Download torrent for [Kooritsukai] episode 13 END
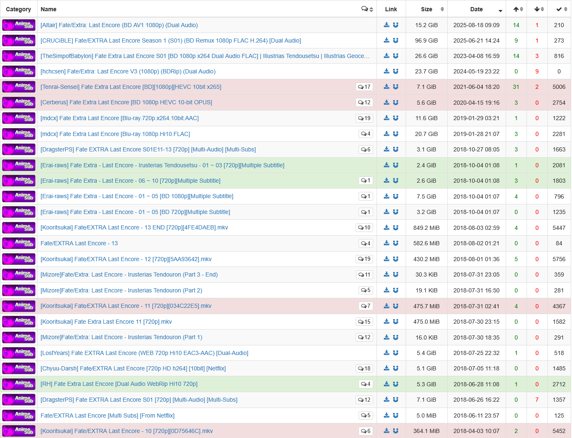The image size is (572, 438). (x=386, y=227)
